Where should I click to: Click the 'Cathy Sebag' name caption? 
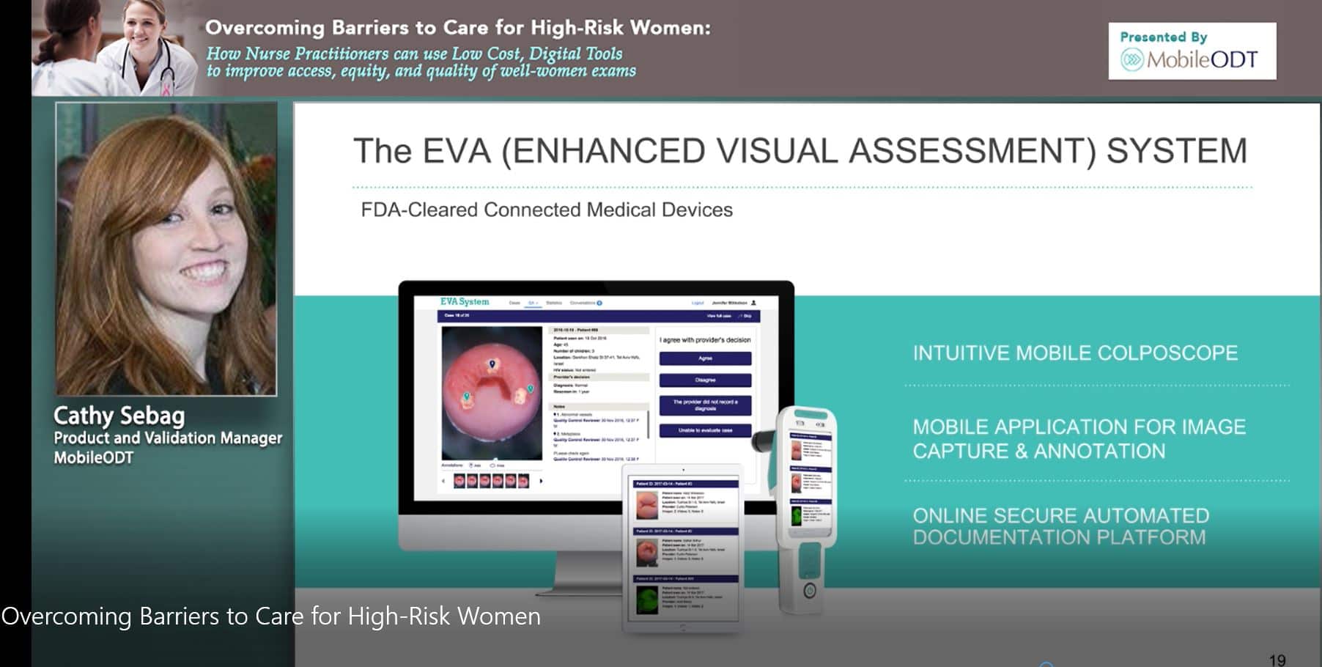(x=119, y=416)
